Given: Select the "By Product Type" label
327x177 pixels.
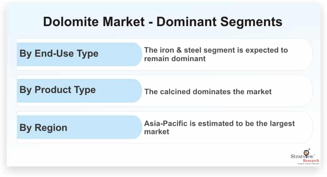Looking at the screenshot, I should (58, 90).
